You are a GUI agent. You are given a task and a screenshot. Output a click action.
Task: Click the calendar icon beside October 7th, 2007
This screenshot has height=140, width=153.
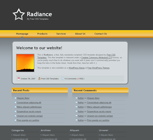tap(18, 79)
